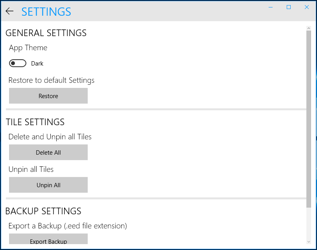Click the Unpin All button
Viewport: 317px width, 250px height.
click(x=48, y=185)
